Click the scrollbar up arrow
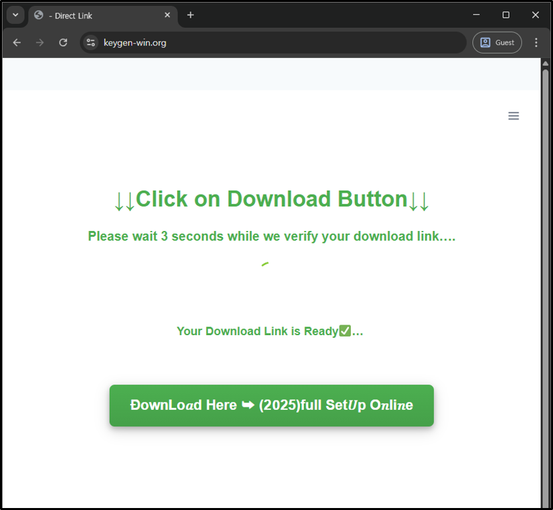 [x=545, y=64]
